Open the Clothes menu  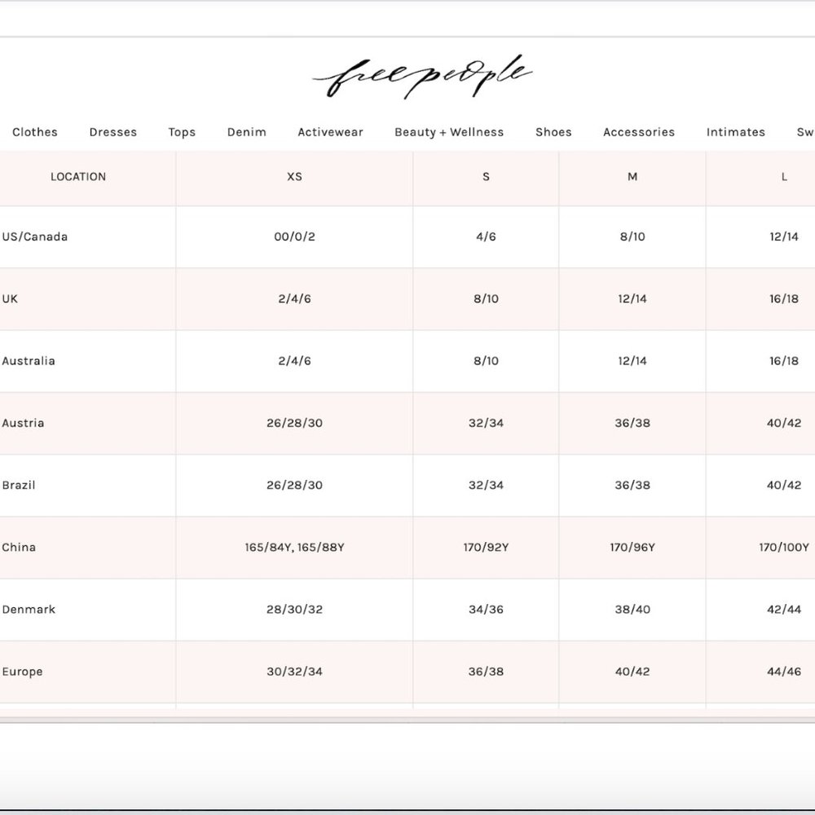click(35, 132)
